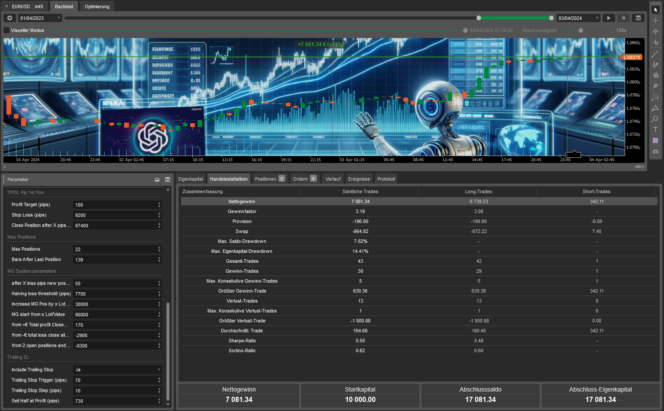Image resolution: width=664 pixels, height=411 pixels.
Task: Click the Geschwindigkeit speed slider handle
Action: pyautogui.click(x=581, y=30)
